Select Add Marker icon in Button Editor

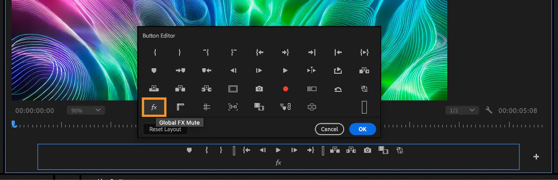pos(154,71)
